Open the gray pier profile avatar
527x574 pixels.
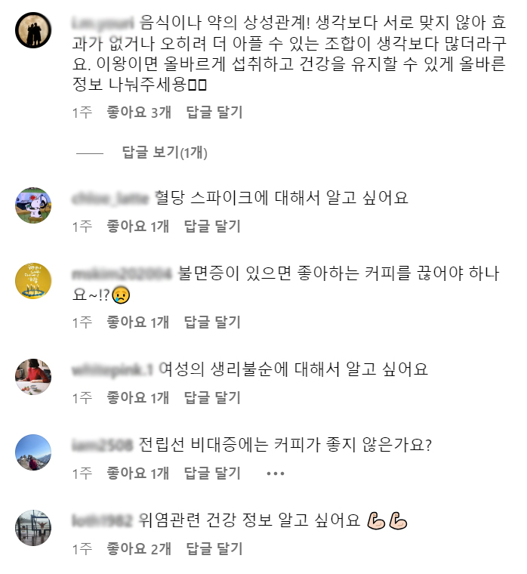pyautogui.click(x=33, y=528)
